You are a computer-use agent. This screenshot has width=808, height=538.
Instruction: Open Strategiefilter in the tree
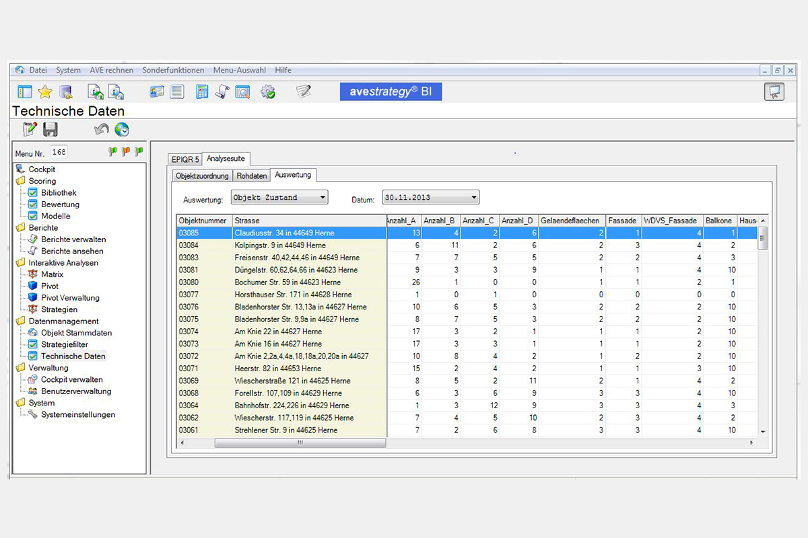(x=65, y=344)
